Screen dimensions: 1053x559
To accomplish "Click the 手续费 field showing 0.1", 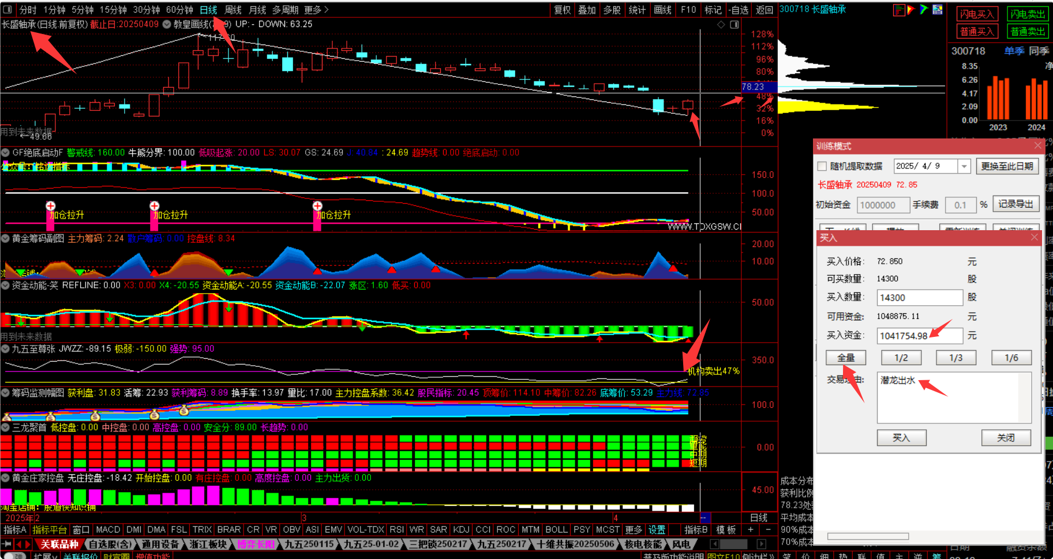I will tap(960, 205).
